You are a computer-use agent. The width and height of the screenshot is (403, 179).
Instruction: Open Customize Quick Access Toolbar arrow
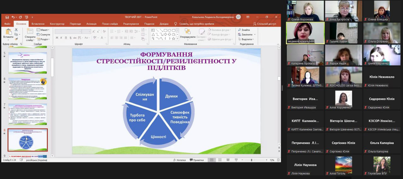[32, 17]
